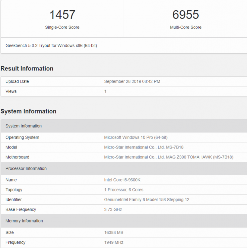247x248 pixels.
Task: Select the Topology label
Action: point(14,190)
